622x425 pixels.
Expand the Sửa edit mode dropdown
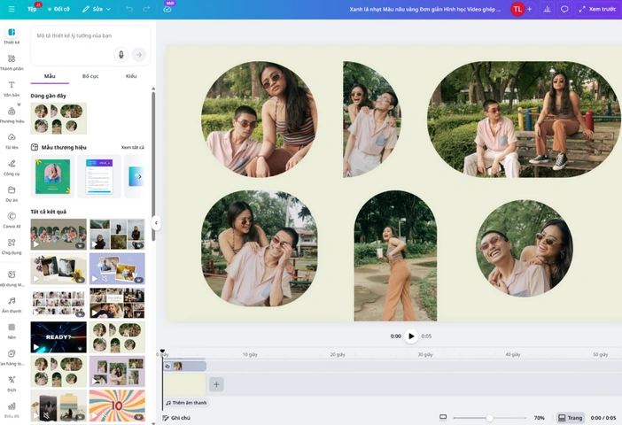(97, 9)
